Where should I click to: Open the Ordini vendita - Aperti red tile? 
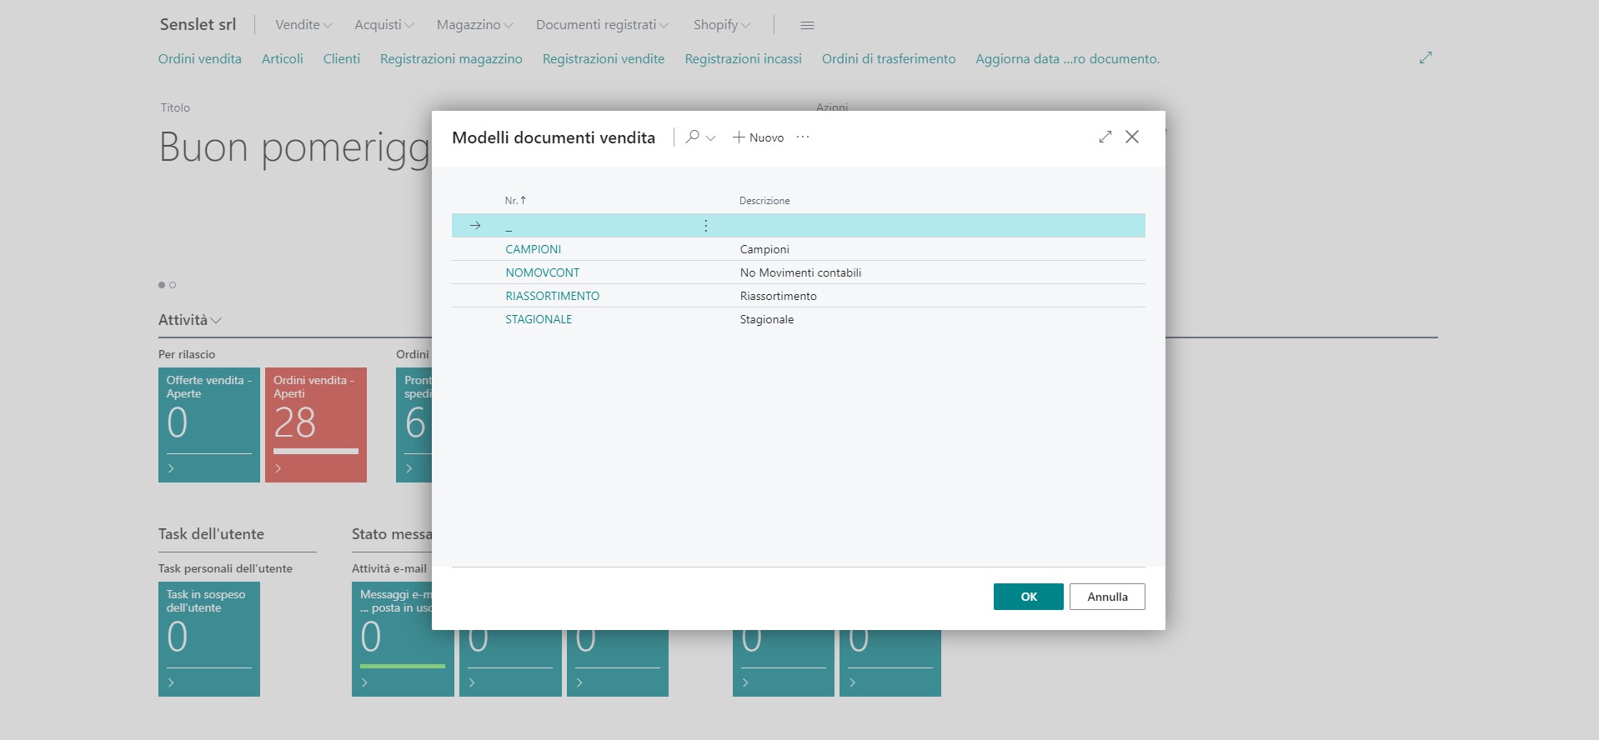[316, 424]
